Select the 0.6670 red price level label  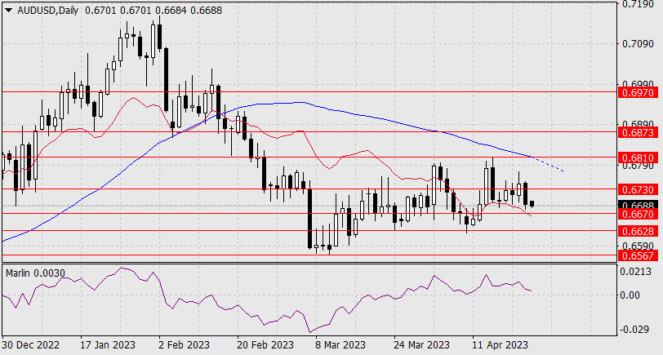click(x=638, y=215)
